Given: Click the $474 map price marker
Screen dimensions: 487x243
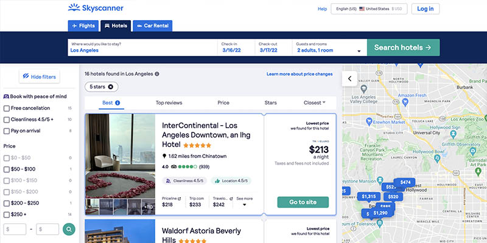Looking at the screenshot, I should pyautogui.click(x=405, y=182).
